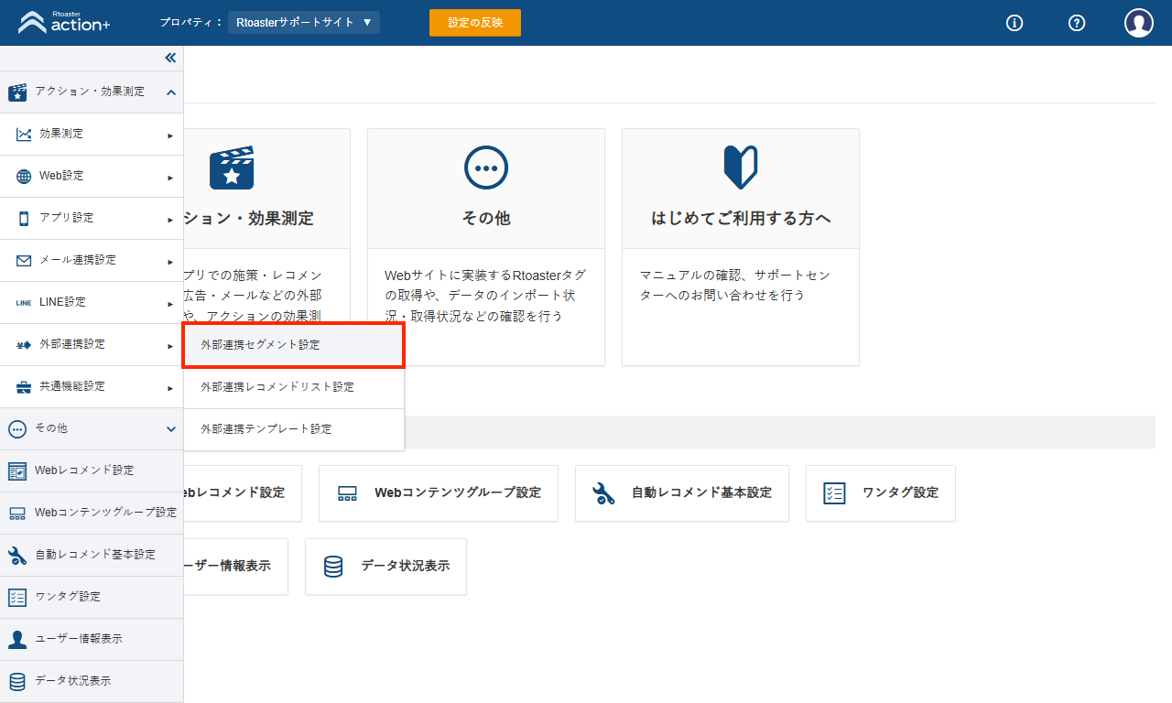1172x703 pixels.
Task: Click the アクション・効果測定 clapperboard icon in sidebar
Action: tap(17, 92)
